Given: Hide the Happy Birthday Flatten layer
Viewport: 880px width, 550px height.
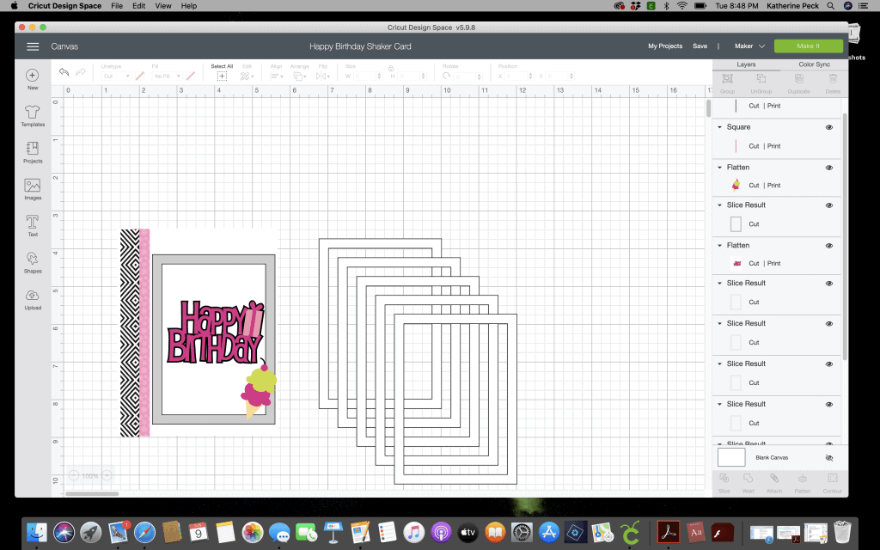Looking at the screenshot, I should [x=829, y=246].
